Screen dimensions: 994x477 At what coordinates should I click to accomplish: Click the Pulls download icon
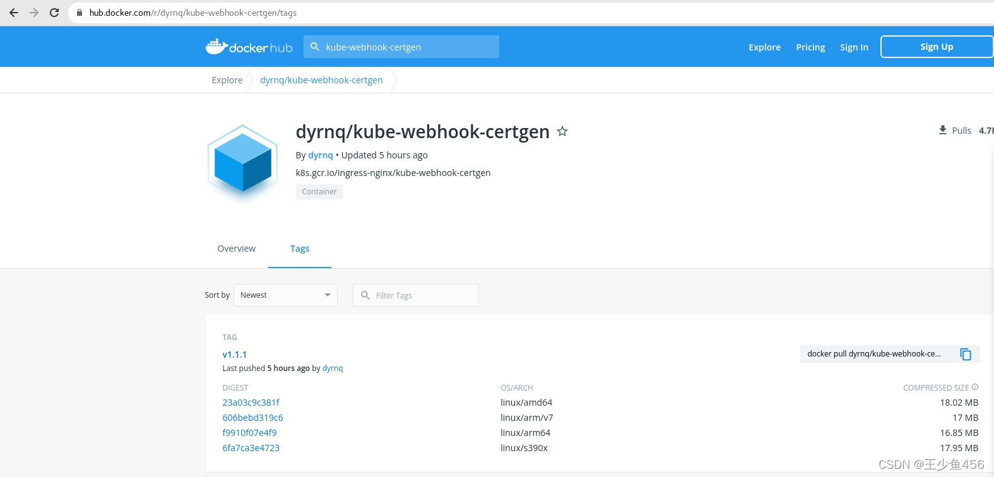(x=942, y=130)
